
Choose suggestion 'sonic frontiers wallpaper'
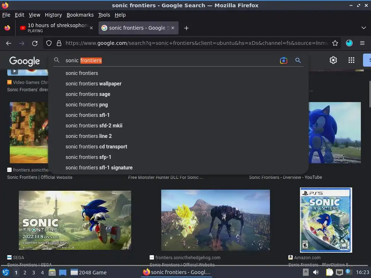pyautogui.click(x=178, y=84)
